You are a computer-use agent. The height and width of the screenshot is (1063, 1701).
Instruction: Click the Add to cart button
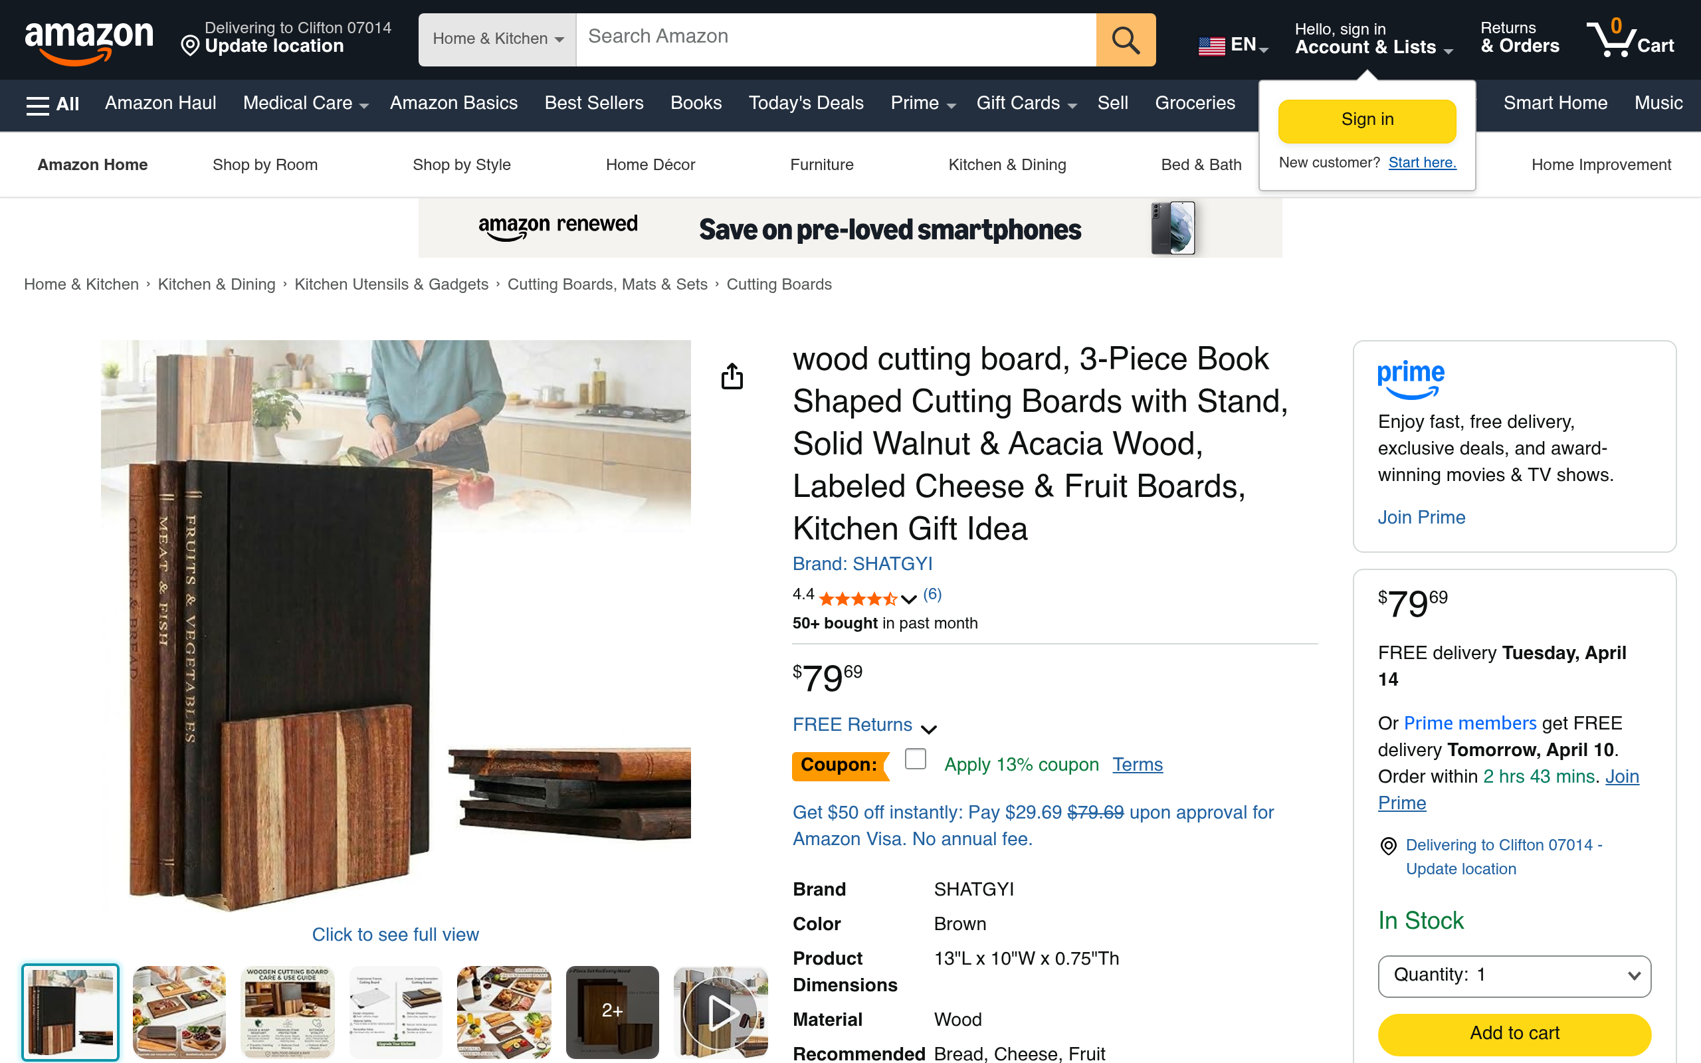pos(1514,1034)
